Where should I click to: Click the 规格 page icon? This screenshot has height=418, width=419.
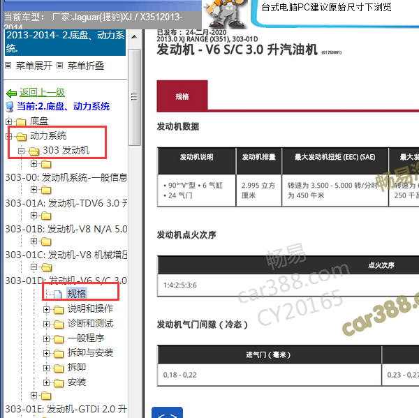point(58,294)
